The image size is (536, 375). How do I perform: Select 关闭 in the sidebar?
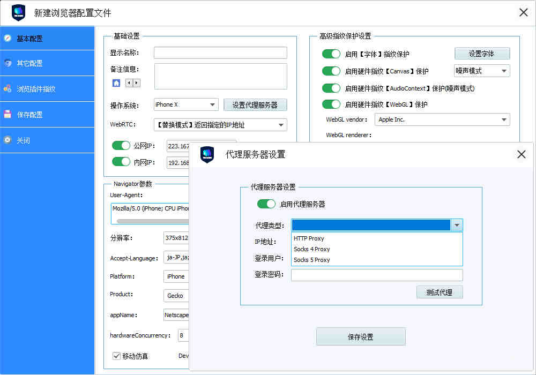tap(47, 140)
